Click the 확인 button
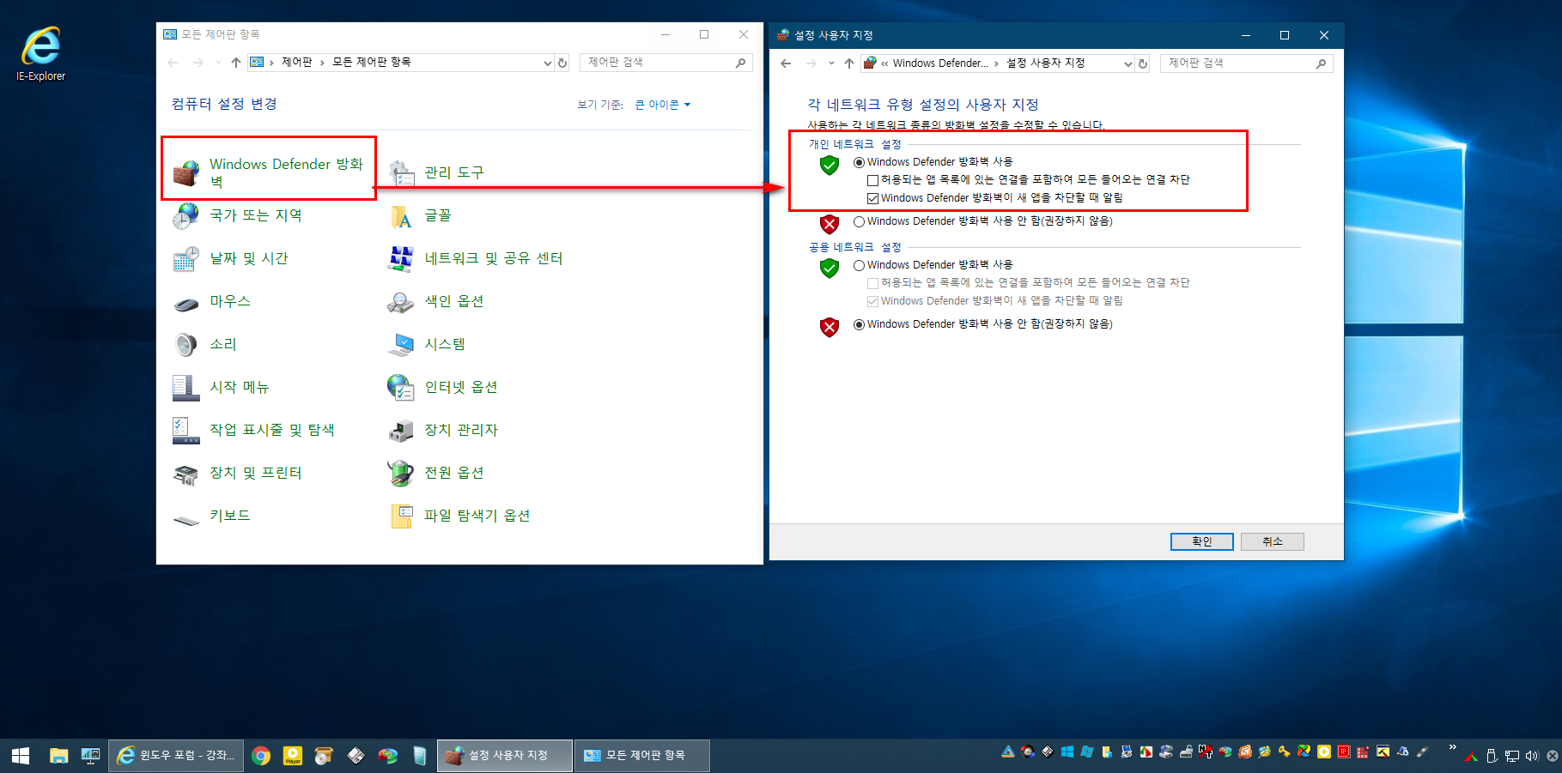This screenshot has height=773, width=1562. click(x=1202, y=541)
